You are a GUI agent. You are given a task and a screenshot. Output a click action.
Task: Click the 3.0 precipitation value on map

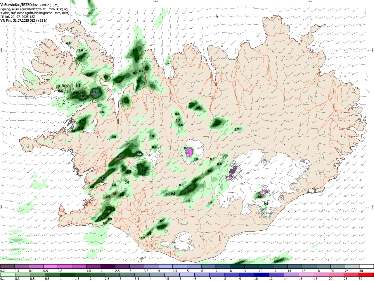pos(82,96)
